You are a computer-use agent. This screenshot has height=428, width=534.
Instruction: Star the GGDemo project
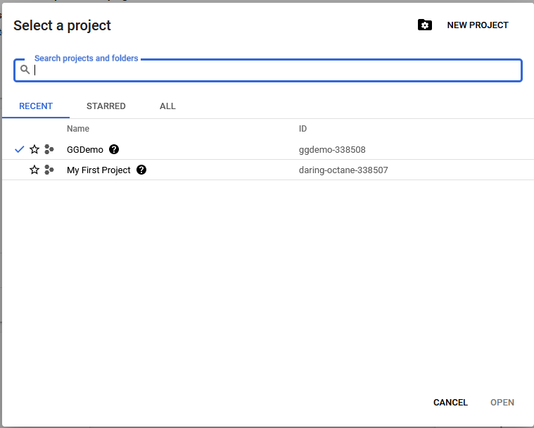coord(34,149)
